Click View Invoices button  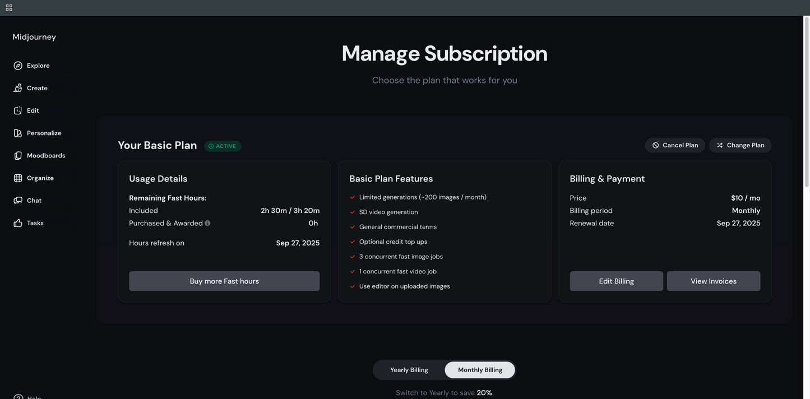tap(713, 281)
